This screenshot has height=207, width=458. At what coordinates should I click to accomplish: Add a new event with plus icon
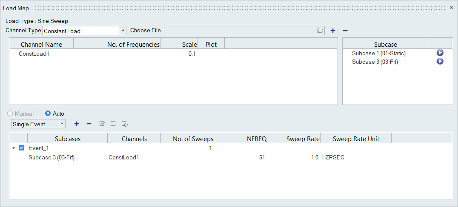(77, 124)
